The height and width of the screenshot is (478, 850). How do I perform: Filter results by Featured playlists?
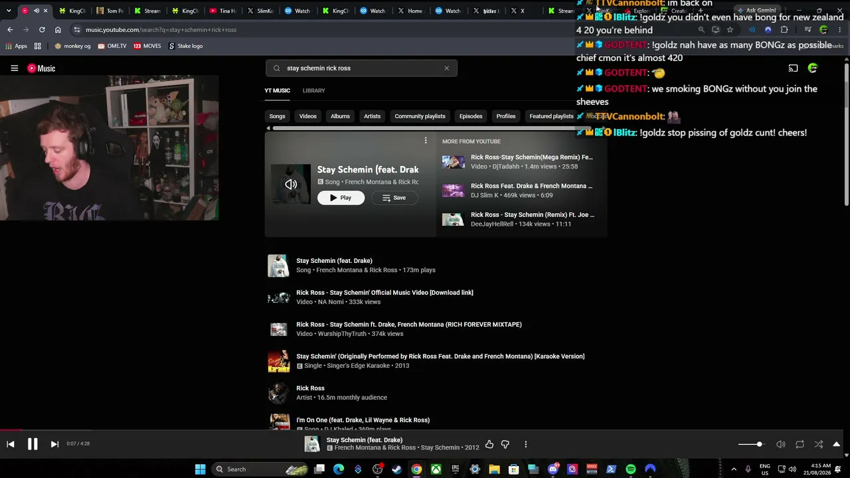(x=551, y=116)
